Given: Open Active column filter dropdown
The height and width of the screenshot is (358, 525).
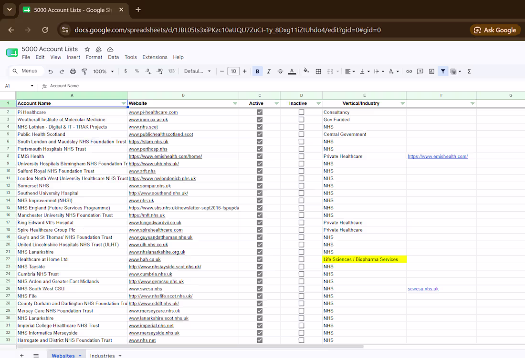Looking at the screenshot, I should [x=276, y=103].
